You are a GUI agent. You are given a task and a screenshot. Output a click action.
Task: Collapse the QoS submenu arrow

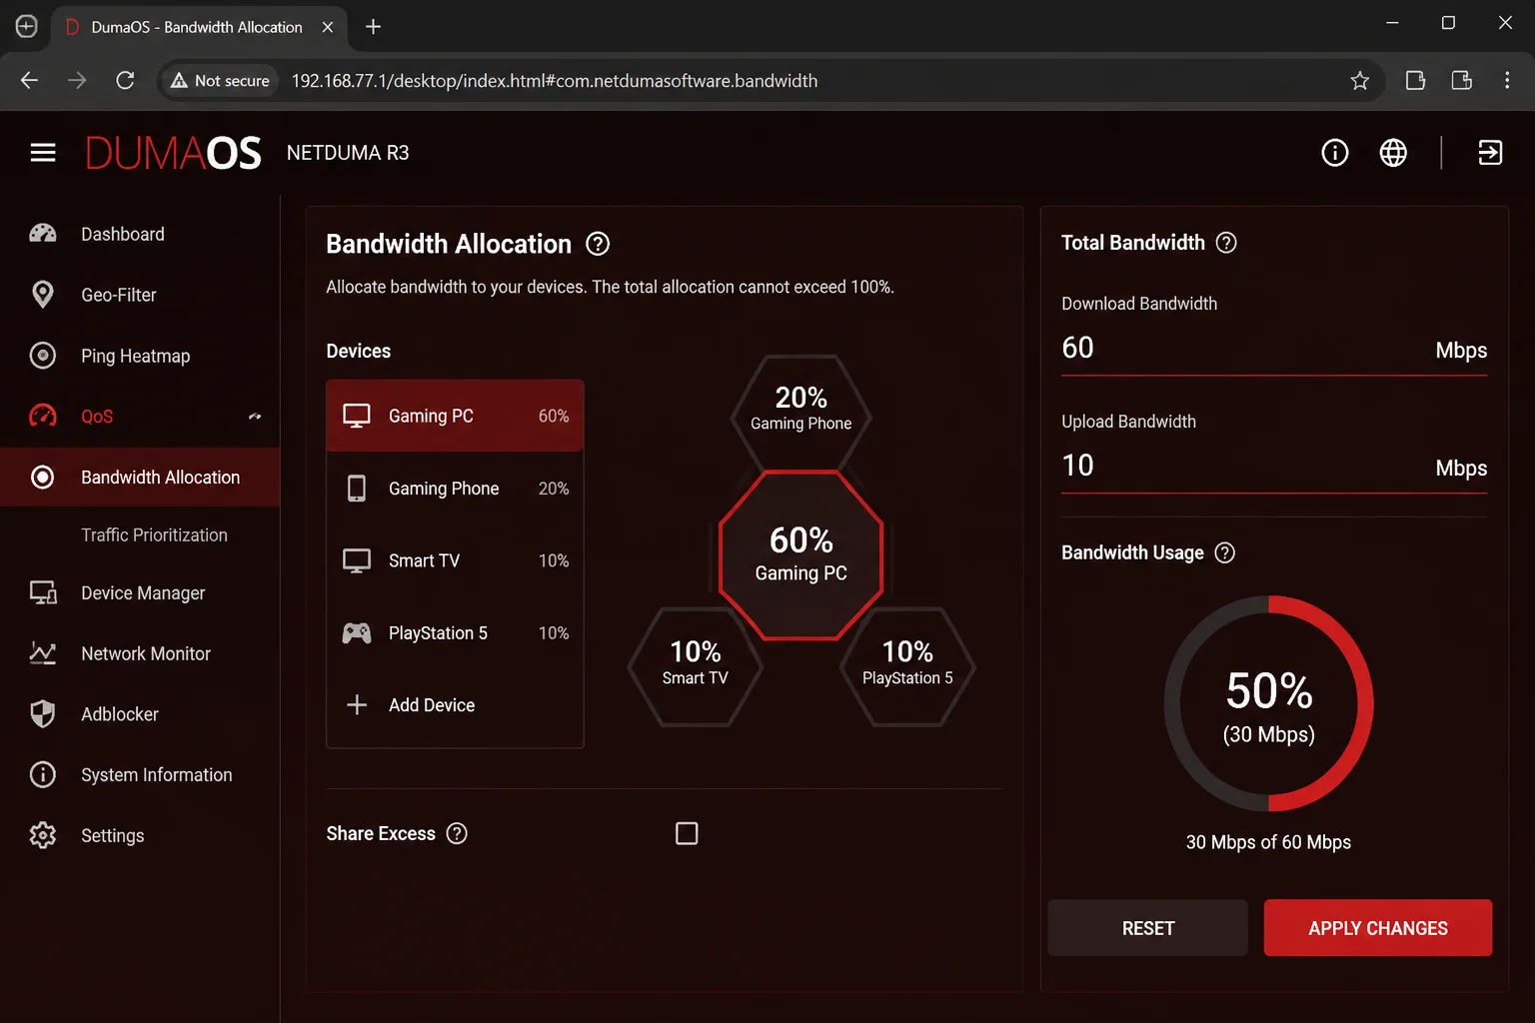click(x=255, y=417)
